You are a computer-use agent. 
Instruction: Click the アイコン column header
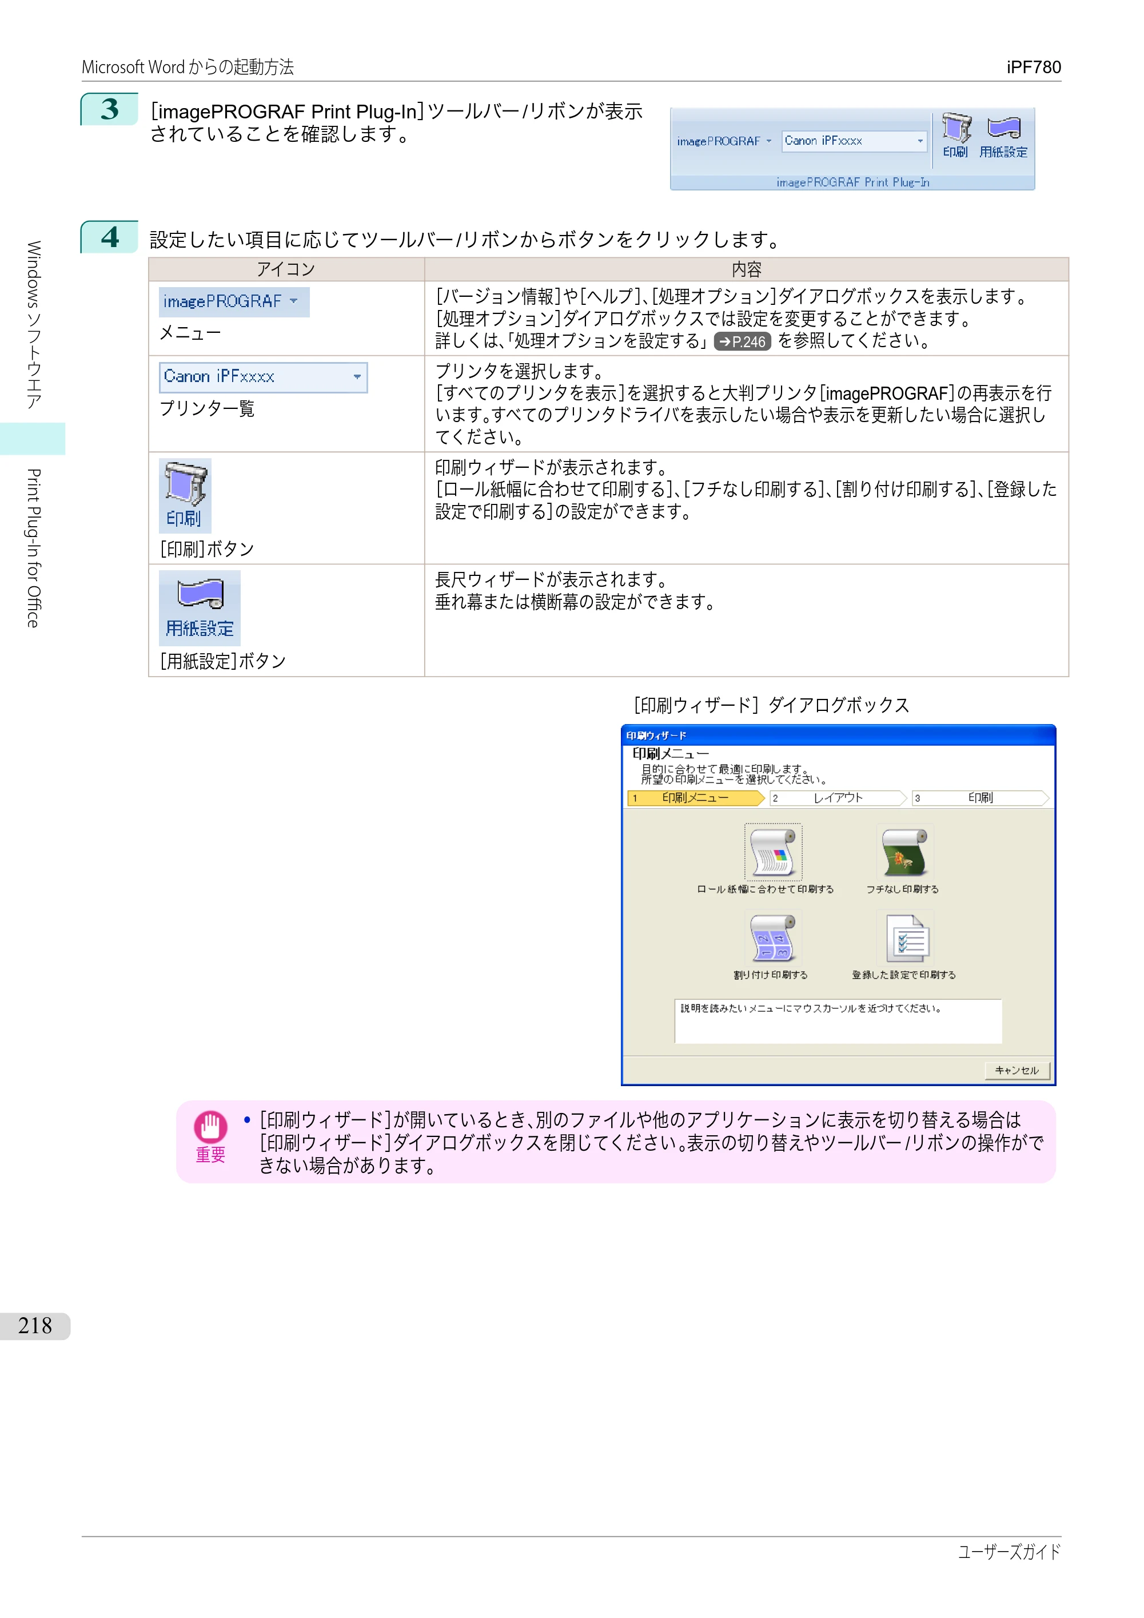click(286, 269)
